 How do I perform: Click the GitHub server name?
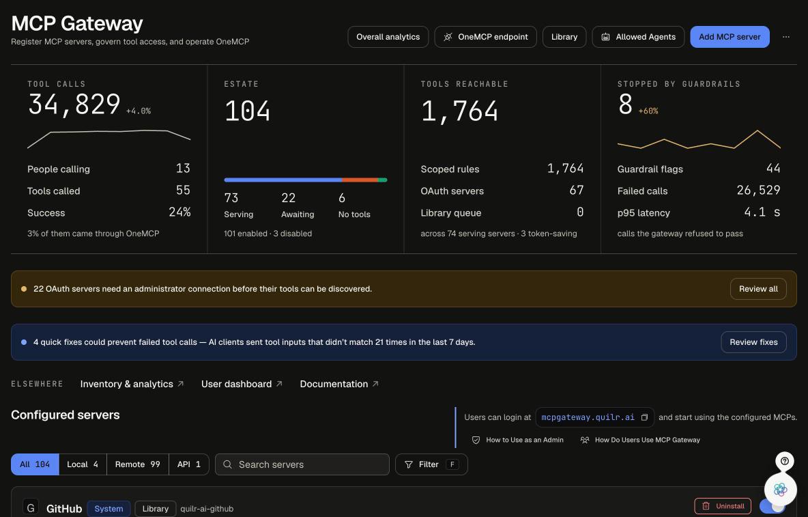64,509
